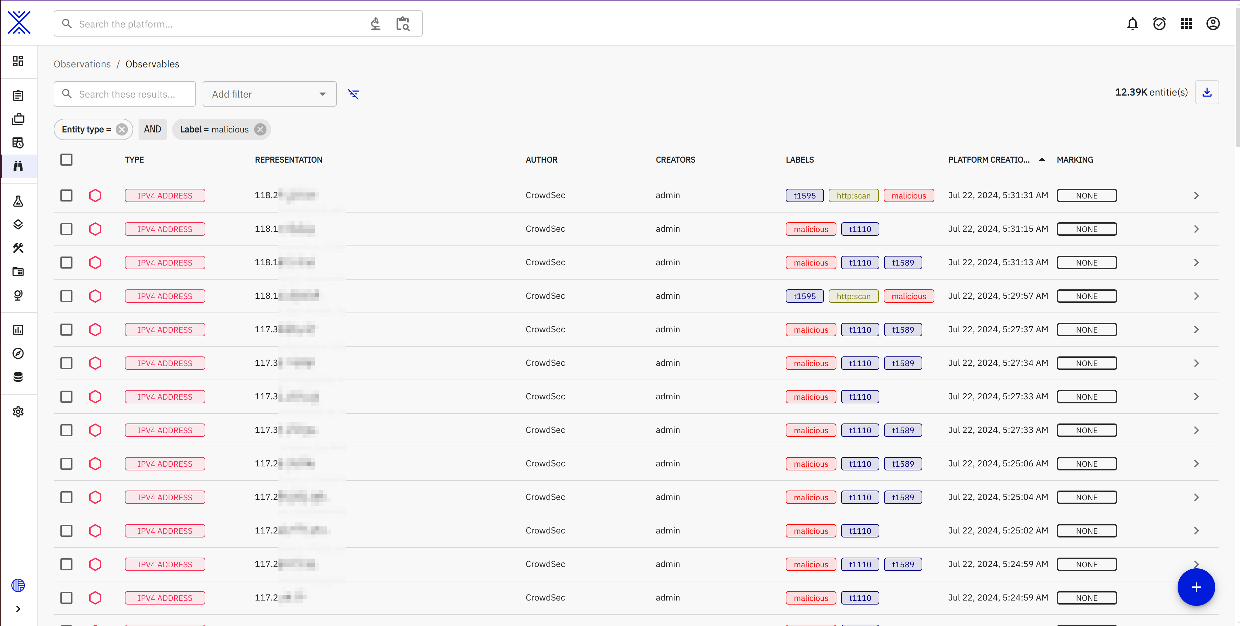This screenshot has height=626, width=1240.
Task: Download export results icon
Action: 1207,93
